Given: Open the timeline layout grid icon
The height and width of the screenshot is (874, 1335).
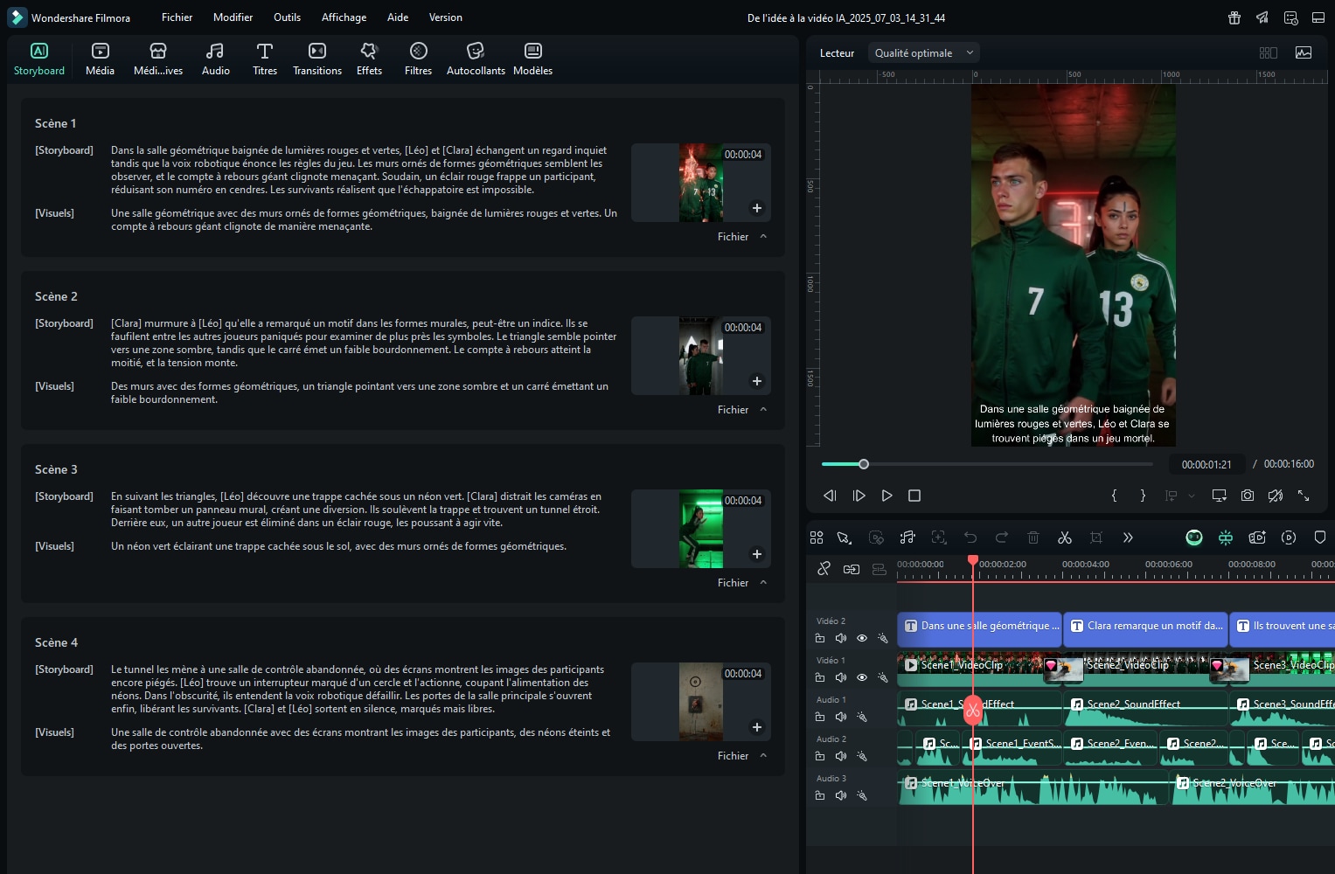Looking at the screenshot, I should coord(817,538).
